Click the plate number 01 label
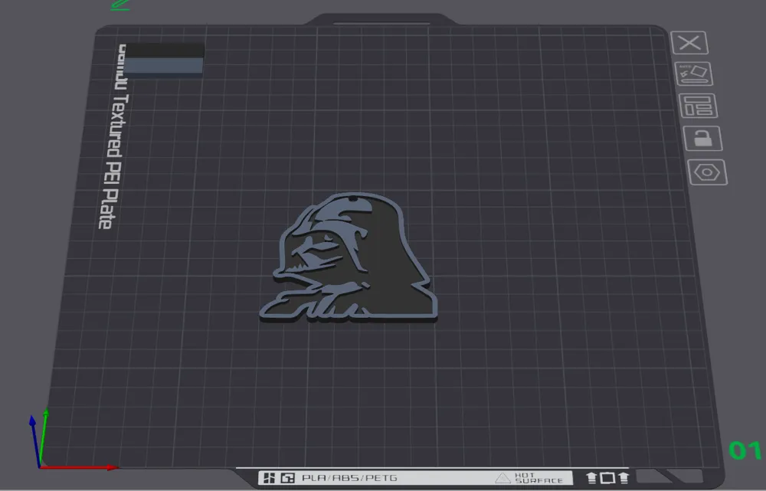Screen dimensions: 766x491 coord(745,450)
